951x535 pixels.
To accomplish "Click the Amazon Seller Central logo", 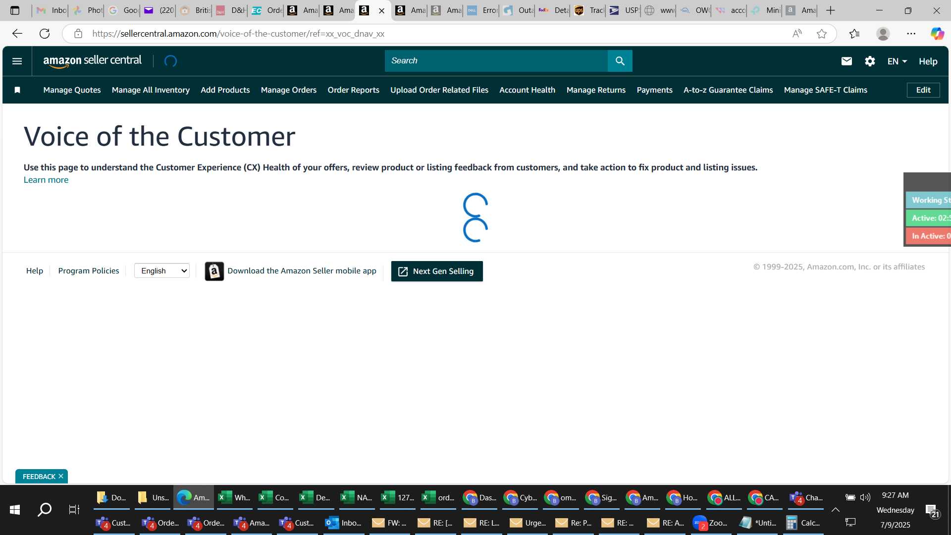I will pyautogui.click(x=93, y=61).
